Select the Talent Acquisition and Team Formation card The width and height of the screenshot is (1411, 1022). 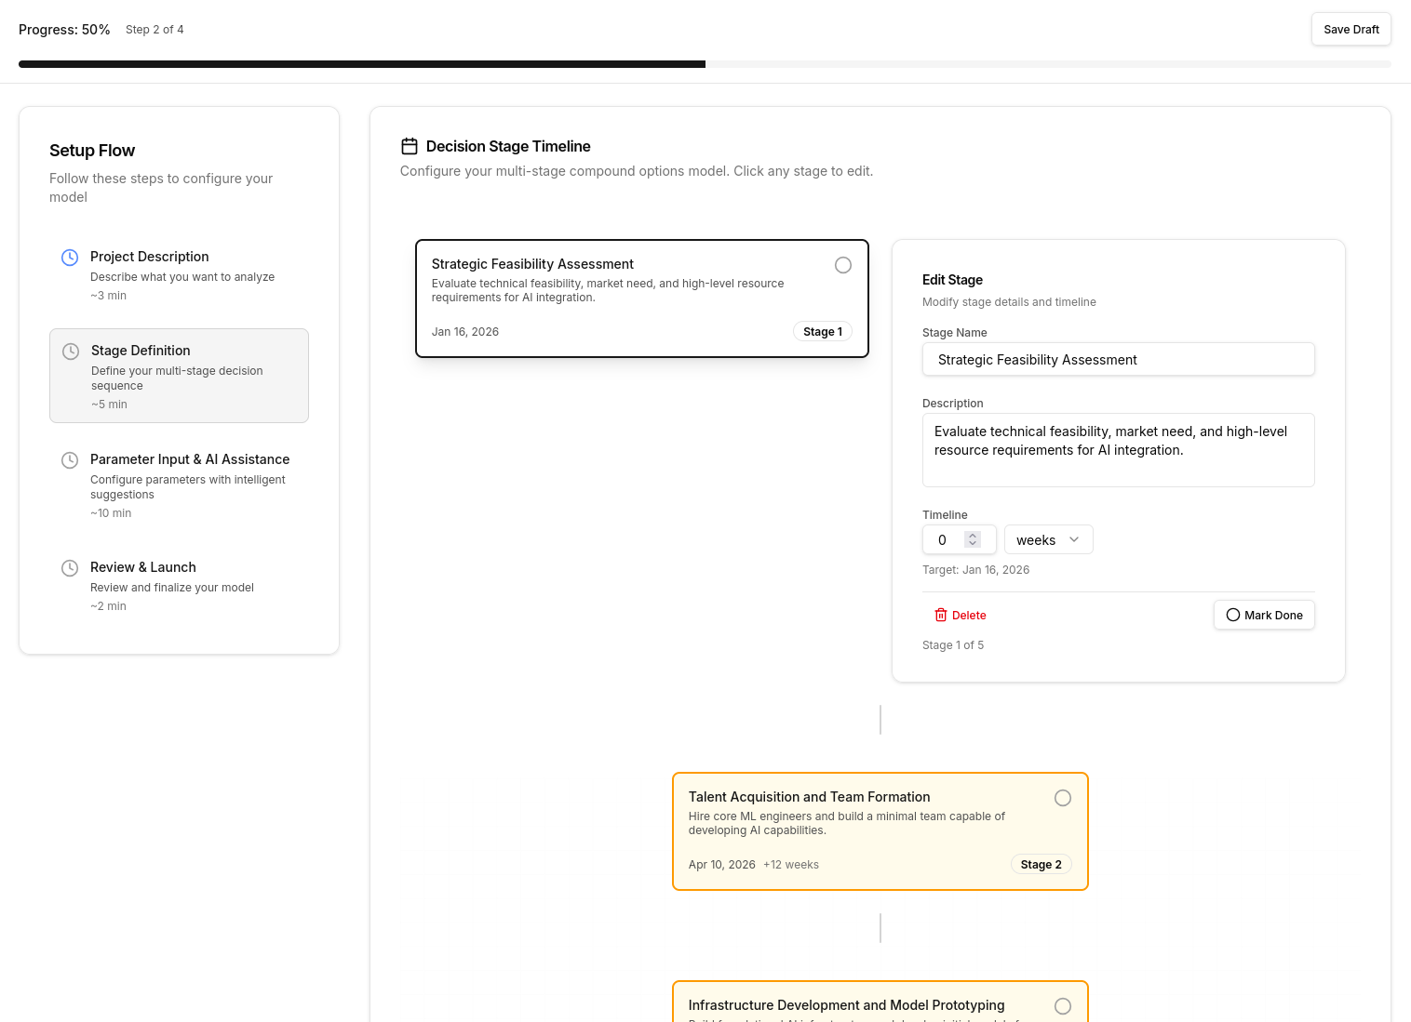(x=880, y=831)
